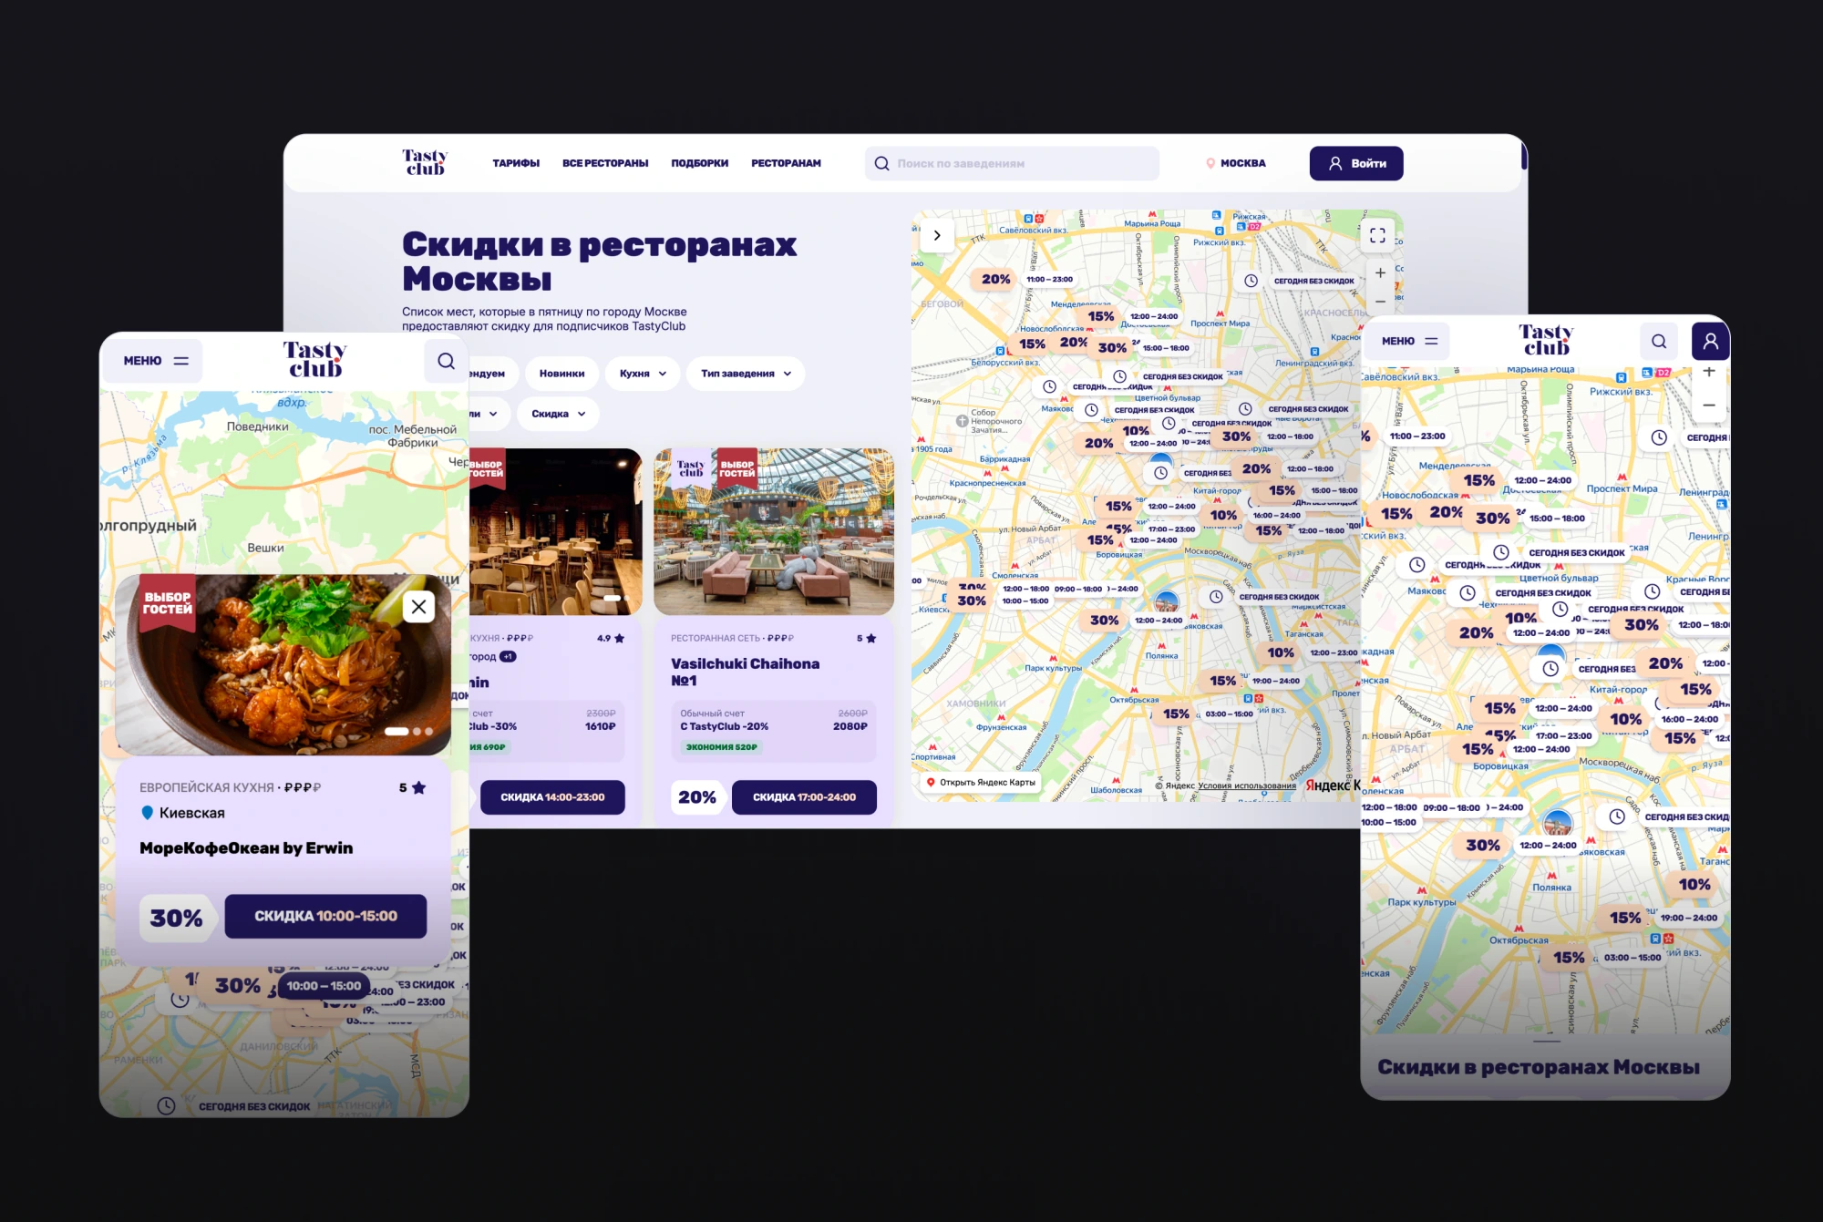Click Открыть Яндекс Карты on desktop map
1823x1222 pixels.
[981, 782]
